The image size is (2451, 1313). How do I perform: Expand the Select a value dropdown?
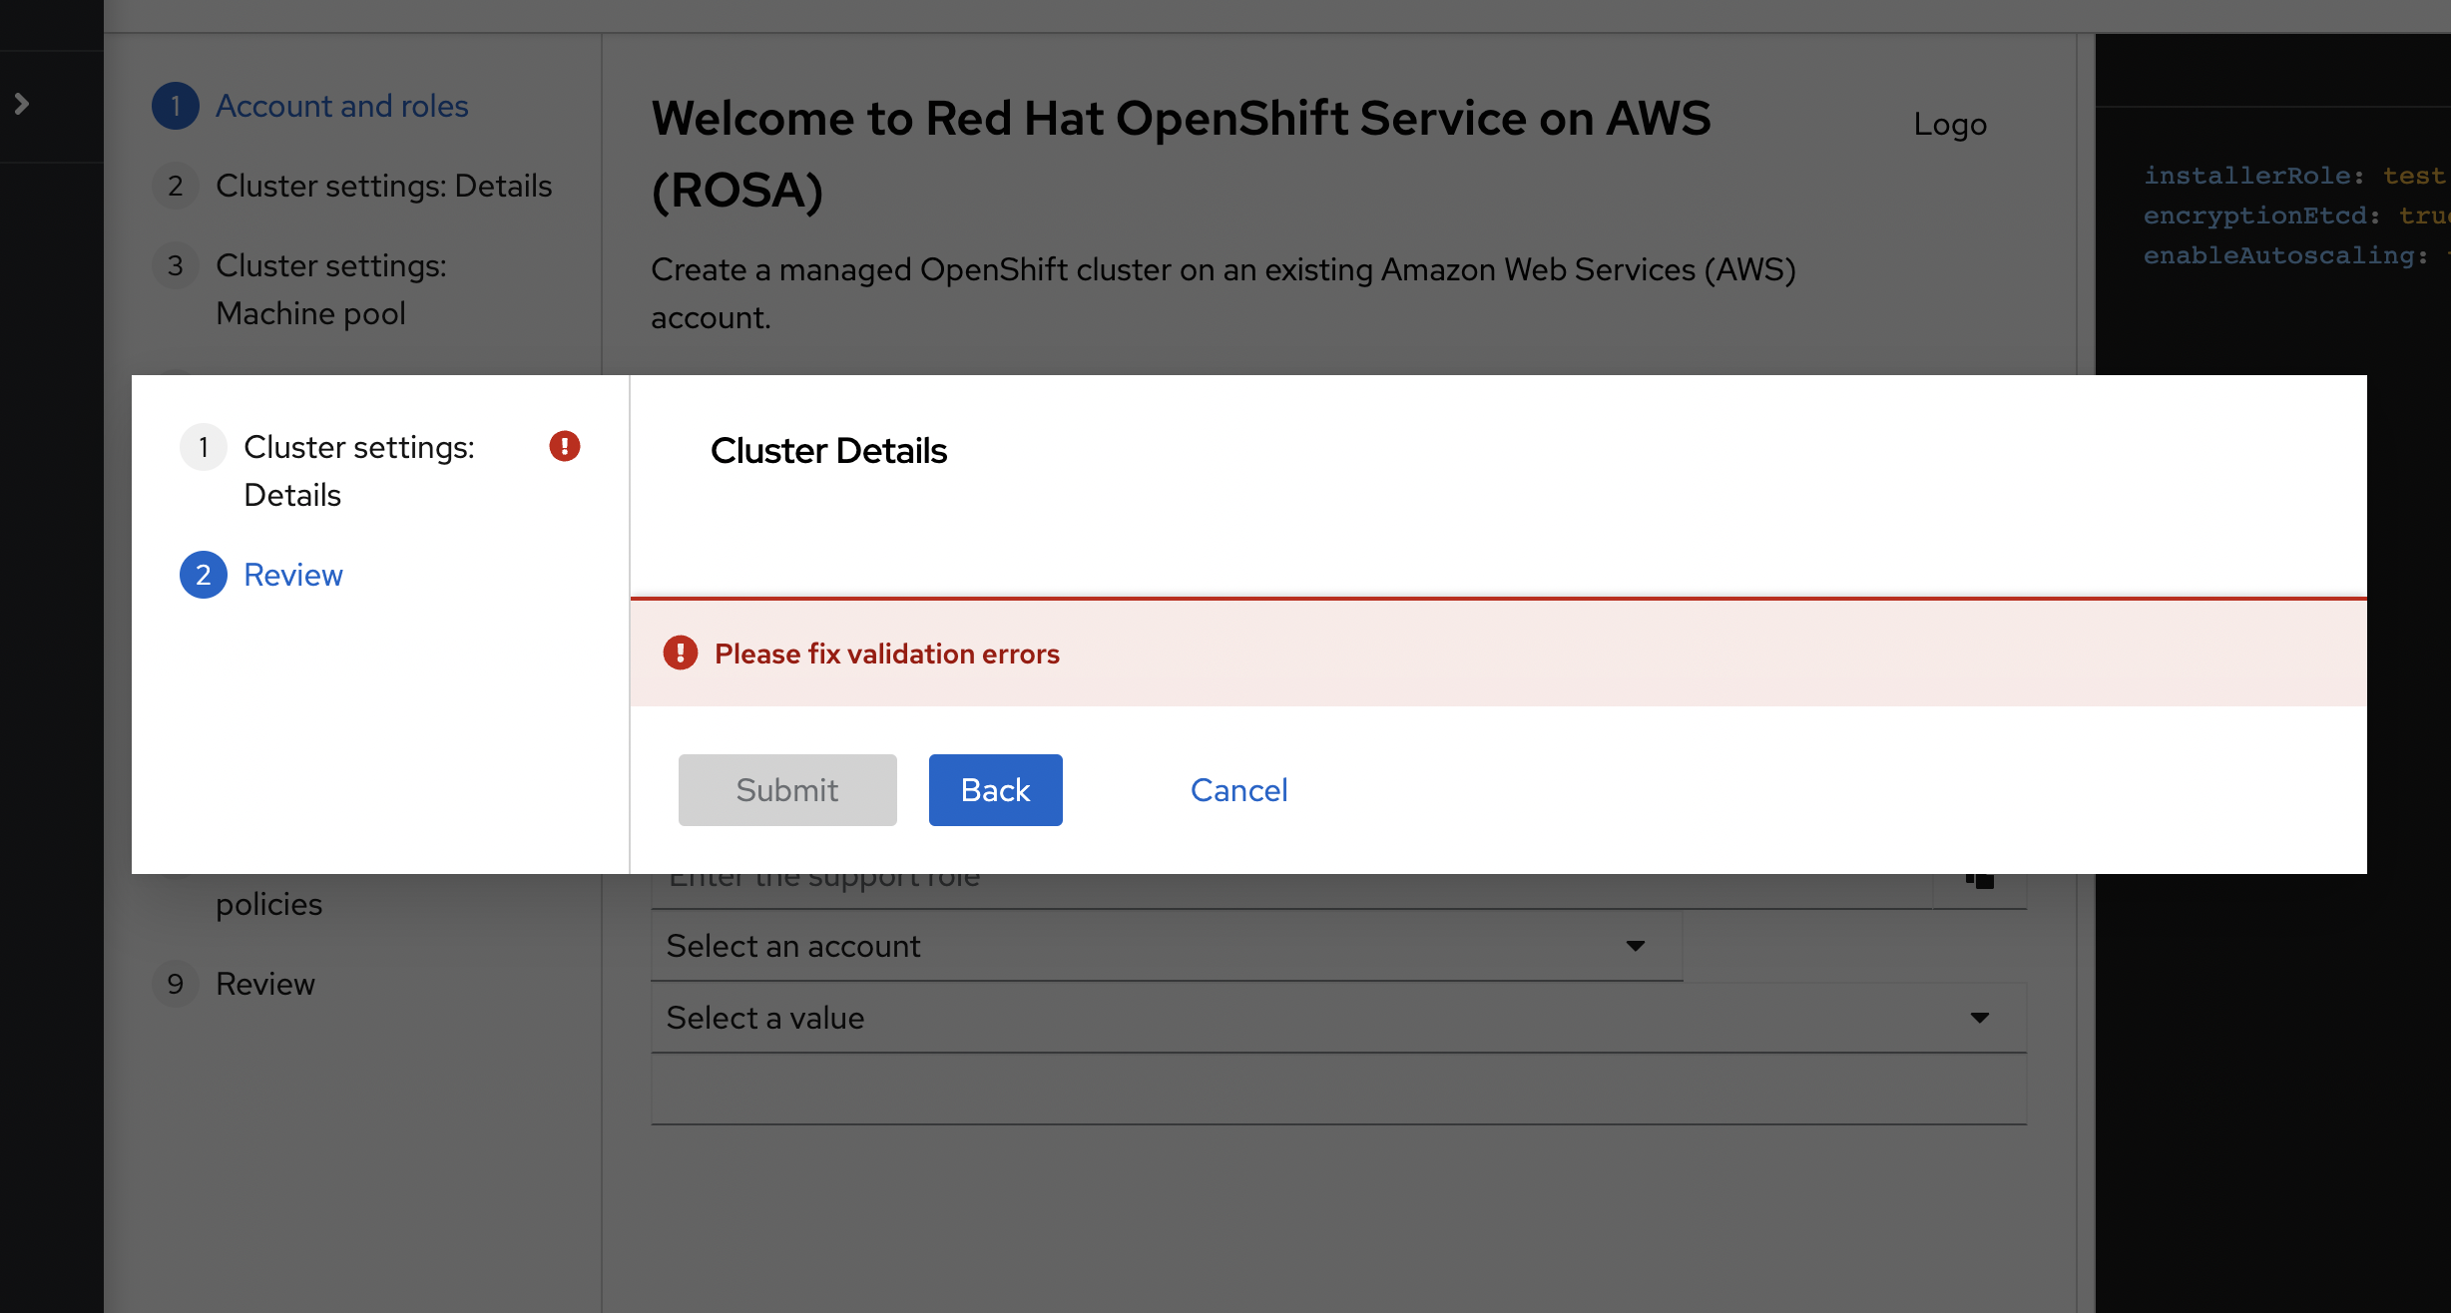coord(1337,1018)
